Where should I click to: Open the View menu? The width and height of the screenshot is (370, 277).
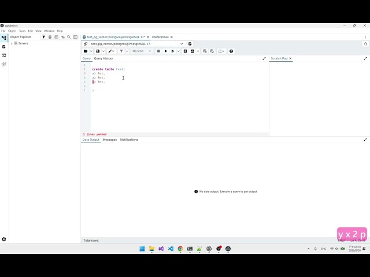(39, 31)
